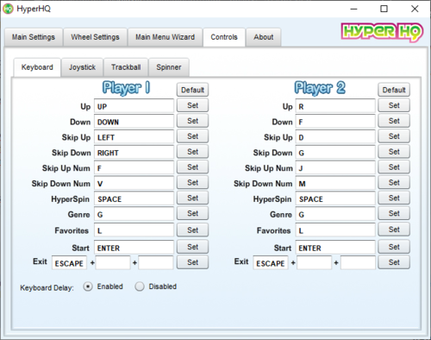Screen dimensions: 431x340
Task: Set the Player 2 HyperSpin key
Action: (x=394, y=198)
